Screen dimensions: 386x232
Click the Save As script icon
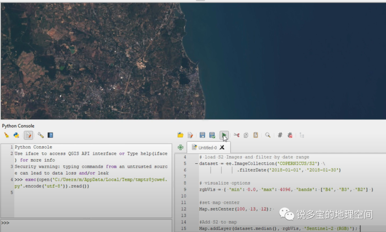coord(212,135)
